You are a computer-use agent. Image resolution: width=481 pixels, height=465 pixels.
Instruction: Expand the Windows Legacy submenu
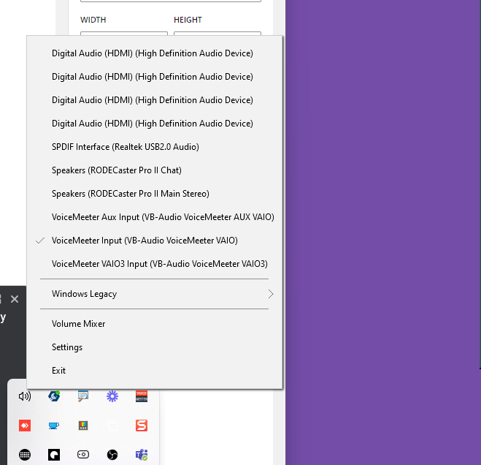[x=155, y=294]
